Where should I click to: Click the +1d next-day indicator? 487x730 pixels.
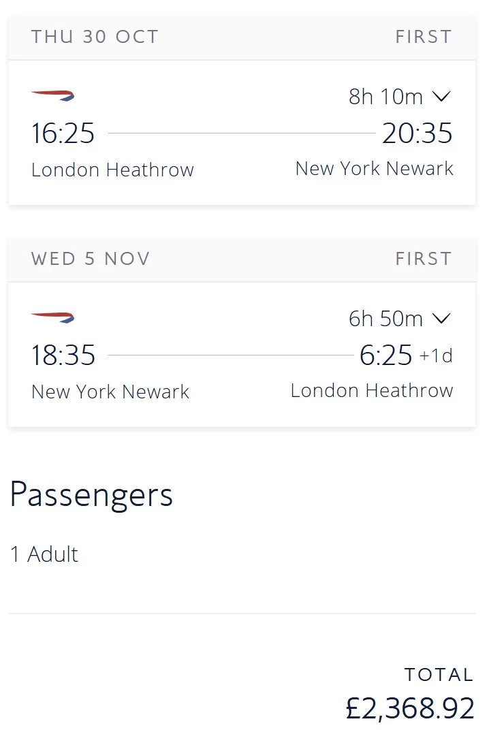click(x=436, y=355)
